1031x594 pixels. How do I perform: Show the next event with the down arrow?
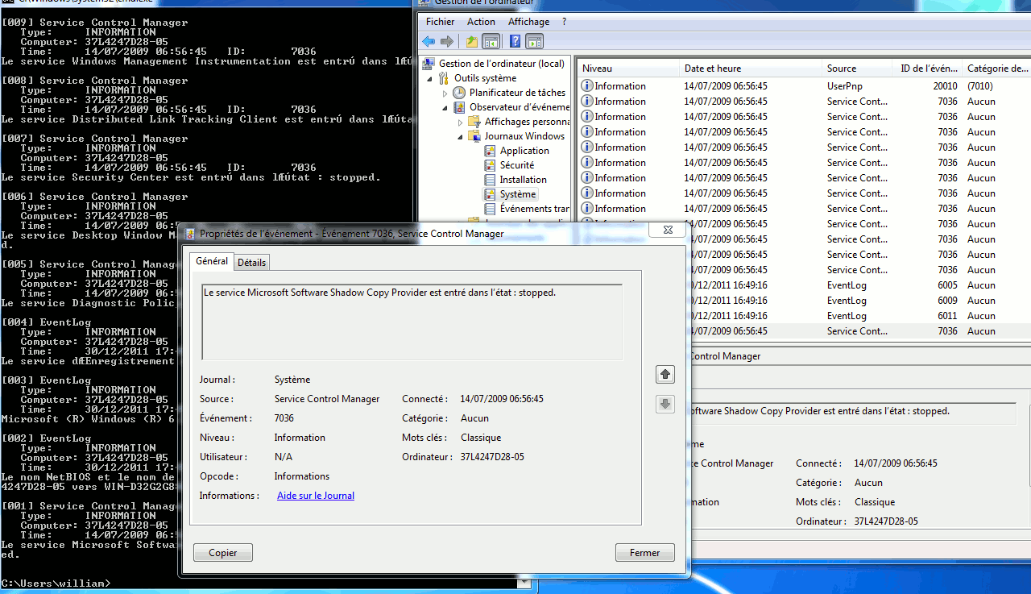click(x=665, y=405)
